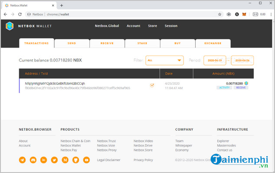Open About link under Netbox.Browser
The height and width of the screenshot is (173, 275).
[x=23, y=141]
